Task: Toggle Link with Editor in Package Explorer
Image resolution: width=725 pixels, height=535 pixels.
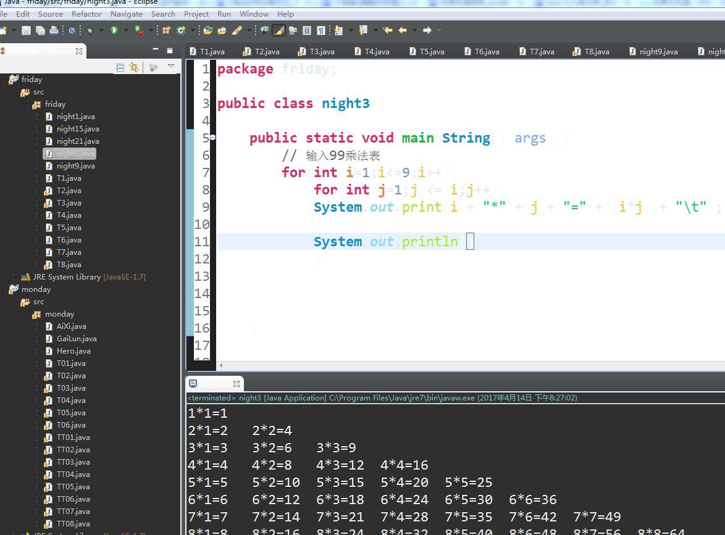Action: point(134,67)
